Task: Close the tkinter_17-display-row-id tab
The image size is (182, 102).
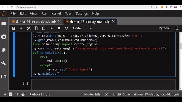Action: click(x=113, y=22)
